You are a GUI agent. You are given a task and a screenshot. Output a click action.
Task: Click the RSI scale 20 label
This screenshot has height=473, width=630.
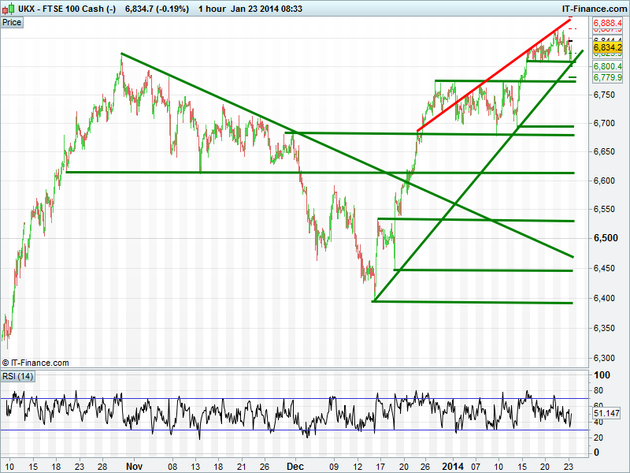598,438
